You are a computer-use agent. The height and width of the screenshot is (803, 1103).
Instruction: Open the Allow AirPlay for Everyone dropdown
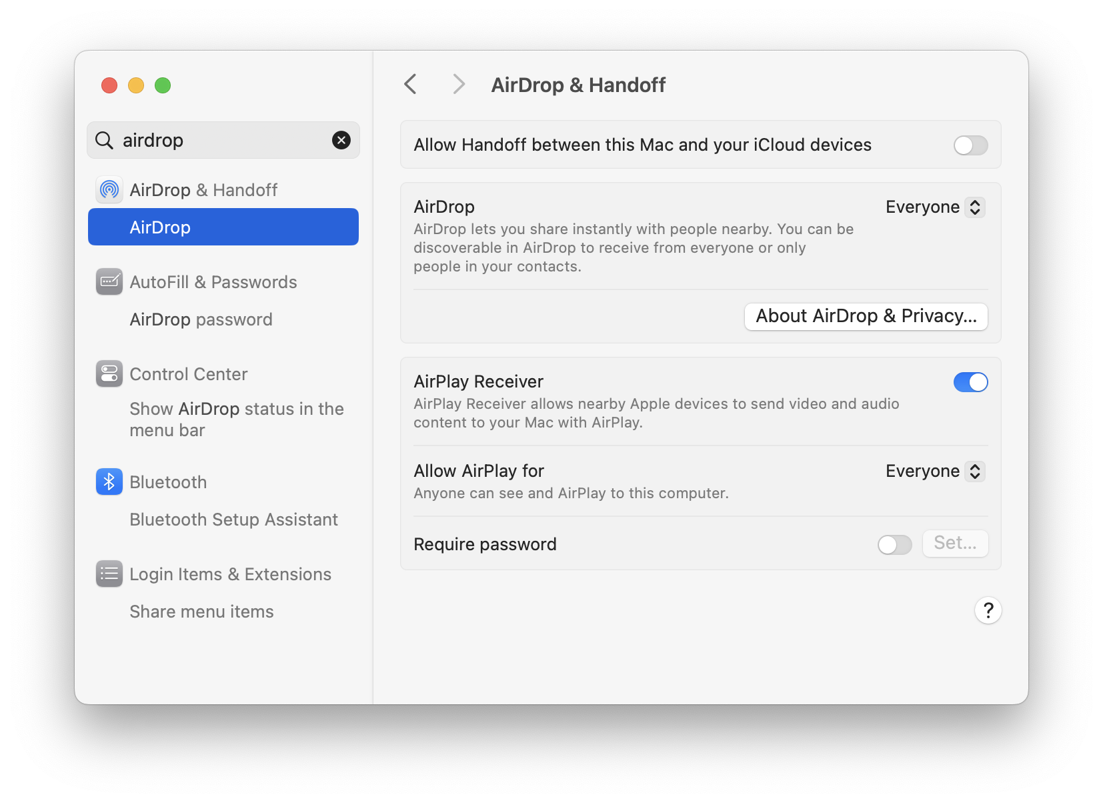coord(936,472)
